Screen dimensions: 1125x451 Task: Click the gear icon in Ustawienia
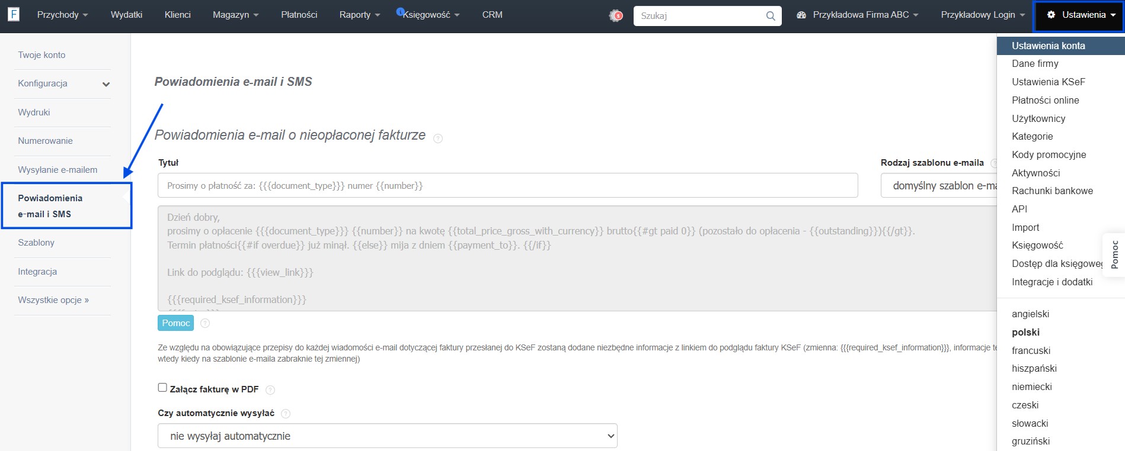(1051, 15)
